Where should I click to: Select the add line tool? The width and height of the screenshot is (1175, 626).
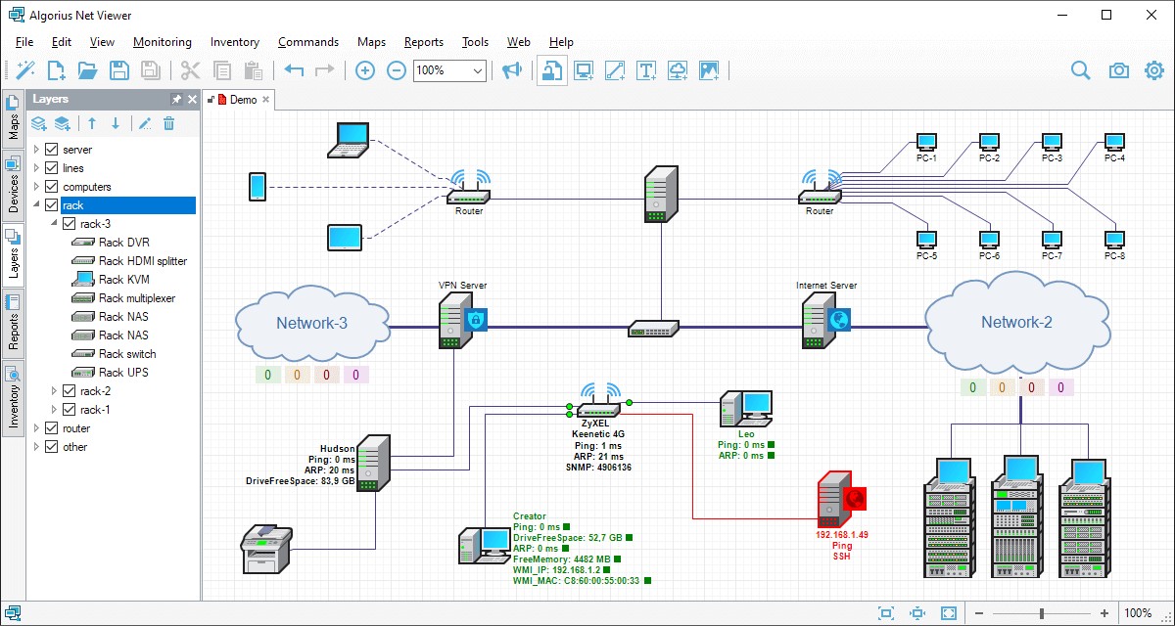(615, 70)
